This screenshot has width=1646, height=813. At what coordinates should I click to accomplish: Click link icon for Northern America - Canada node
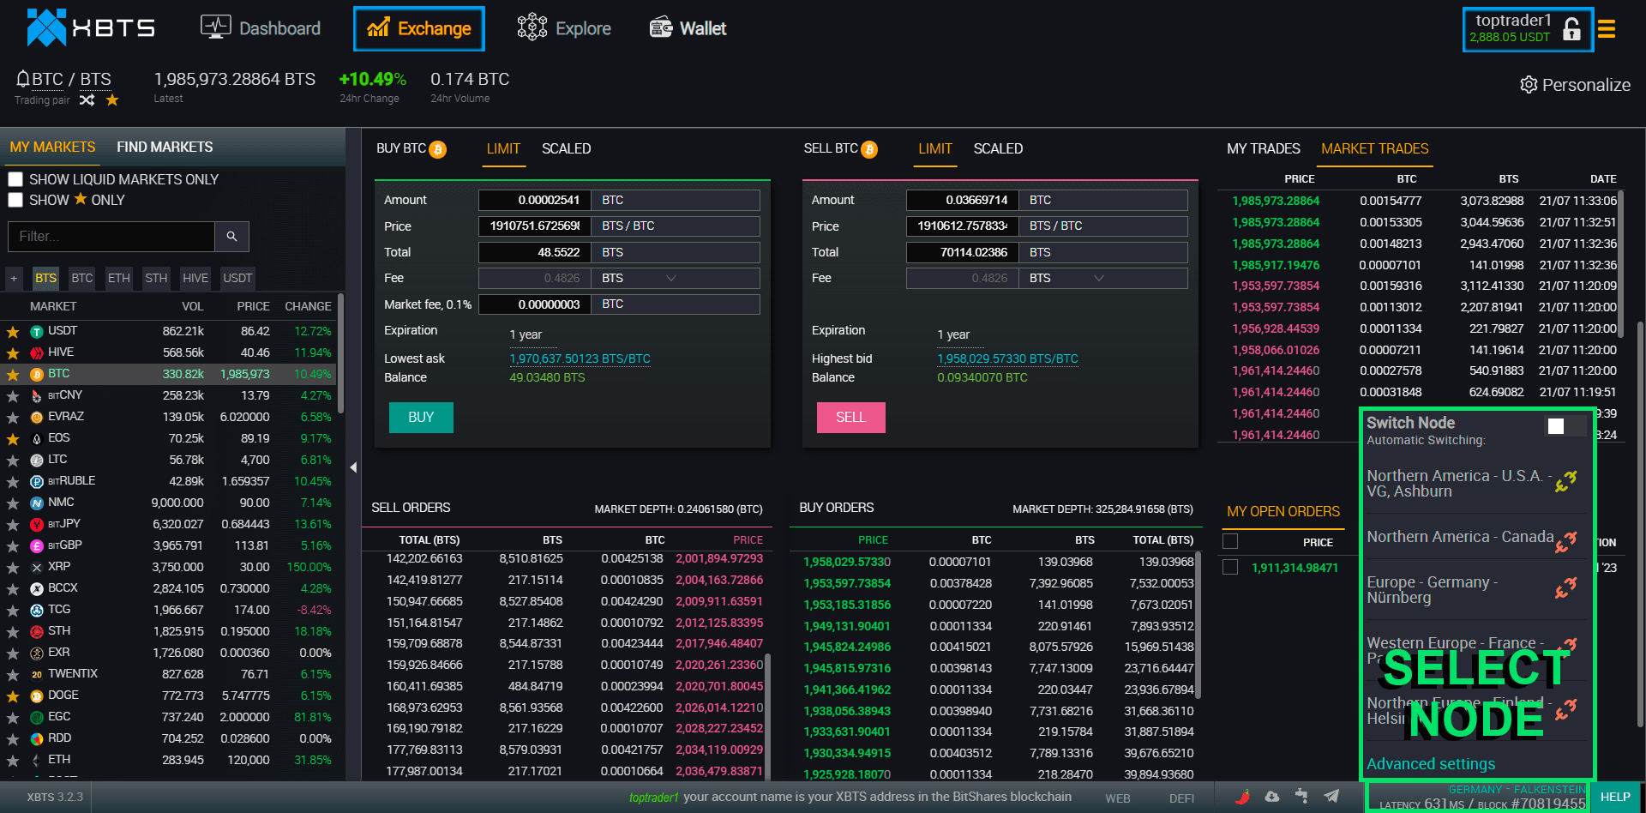click(1566, 542)
